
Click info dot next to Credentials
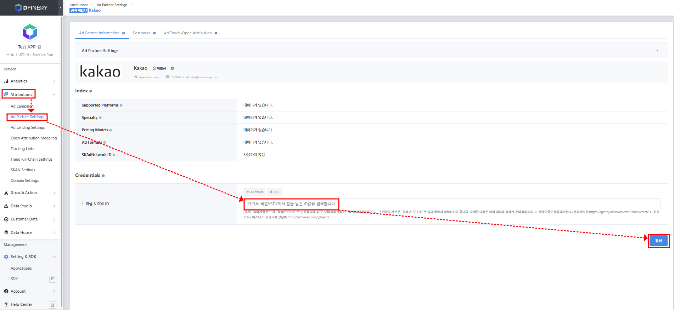click(x=103, y=176)
